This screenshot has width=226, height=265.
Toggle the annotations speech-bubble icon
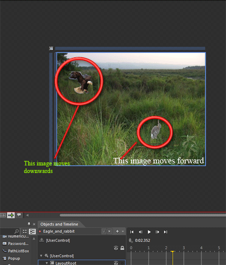click(x=19, y=215)
